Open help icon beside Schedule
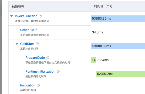This screenshot has width=145, height=94. [37, 30]
